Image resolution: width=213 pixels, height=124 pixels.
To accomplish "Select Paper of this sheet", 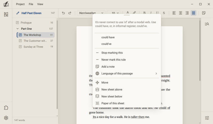I will point(127,103).
